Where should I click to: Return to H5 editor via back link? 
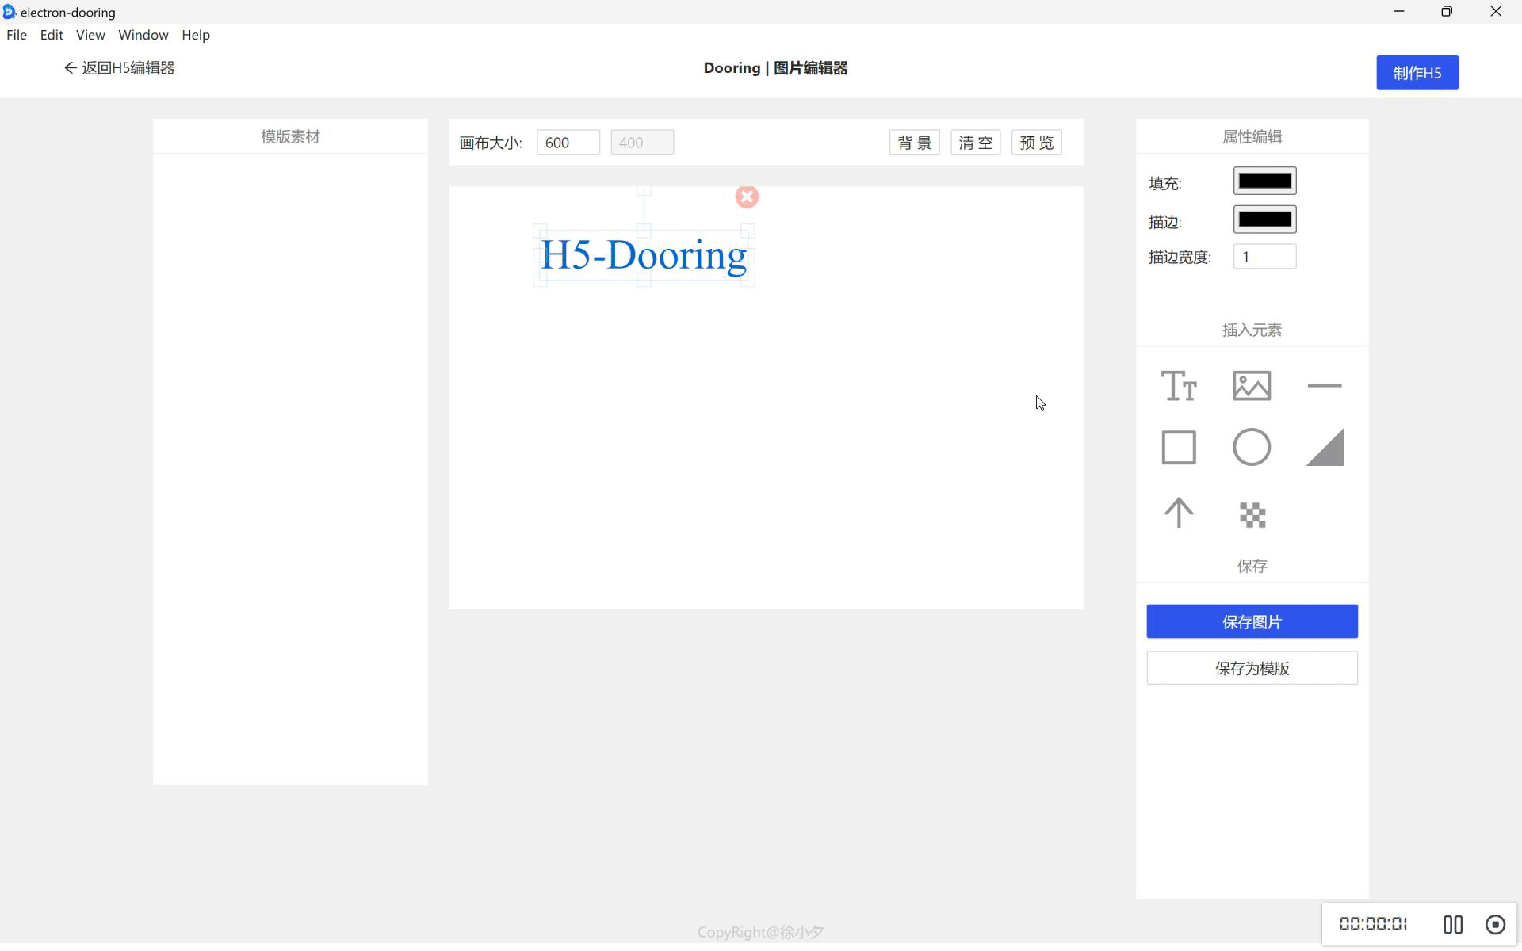[x=120, y=68]
